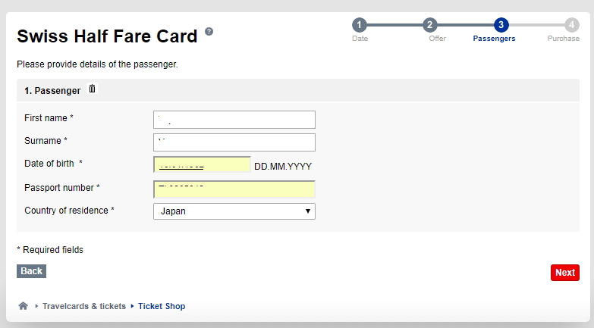
Task: Go to the home icon in breadcrumb
Action: click(x=23, y=306)
